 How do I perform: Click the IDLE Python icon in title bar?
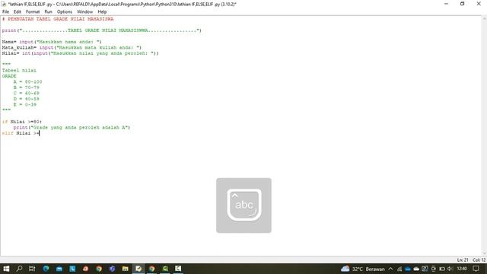click(4, 4)
